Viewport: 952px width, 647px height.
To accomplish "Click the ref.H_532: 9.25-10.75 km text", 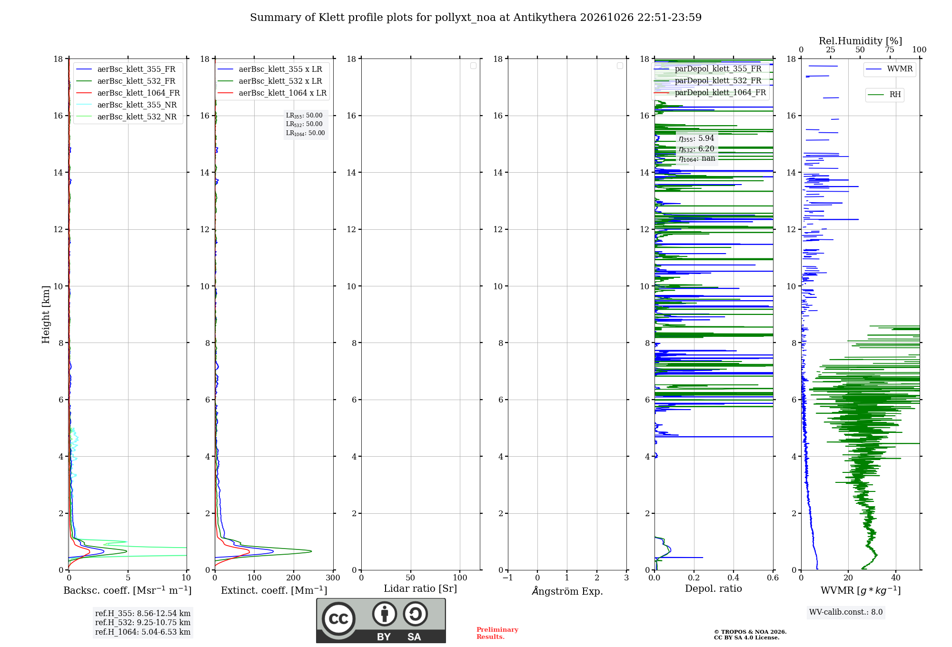I will tap(143, 622).
